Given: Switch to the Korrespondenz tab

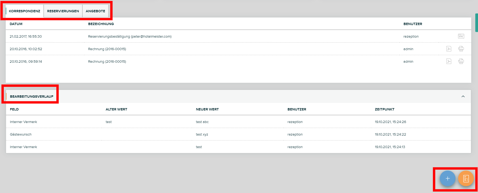Looking at the screenshot, I should coord(25,11).
